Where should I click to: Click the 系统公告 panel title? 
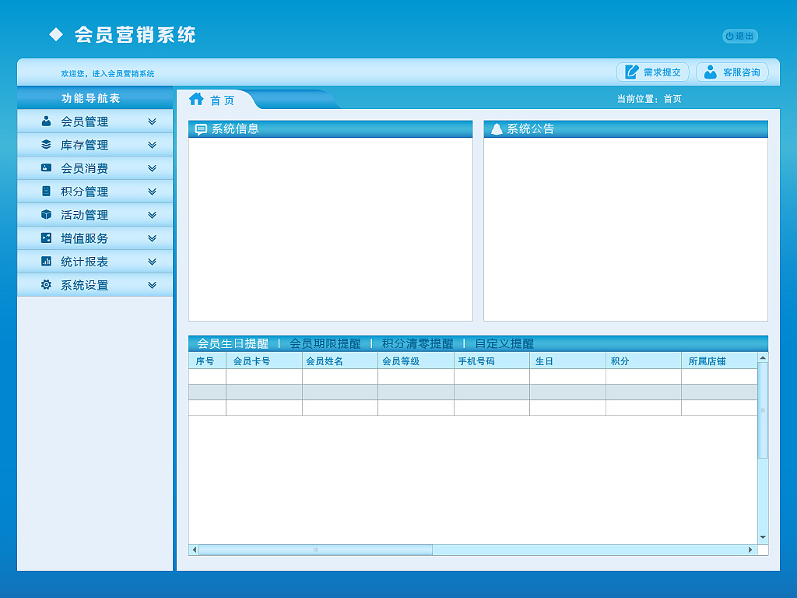point(530,129)
